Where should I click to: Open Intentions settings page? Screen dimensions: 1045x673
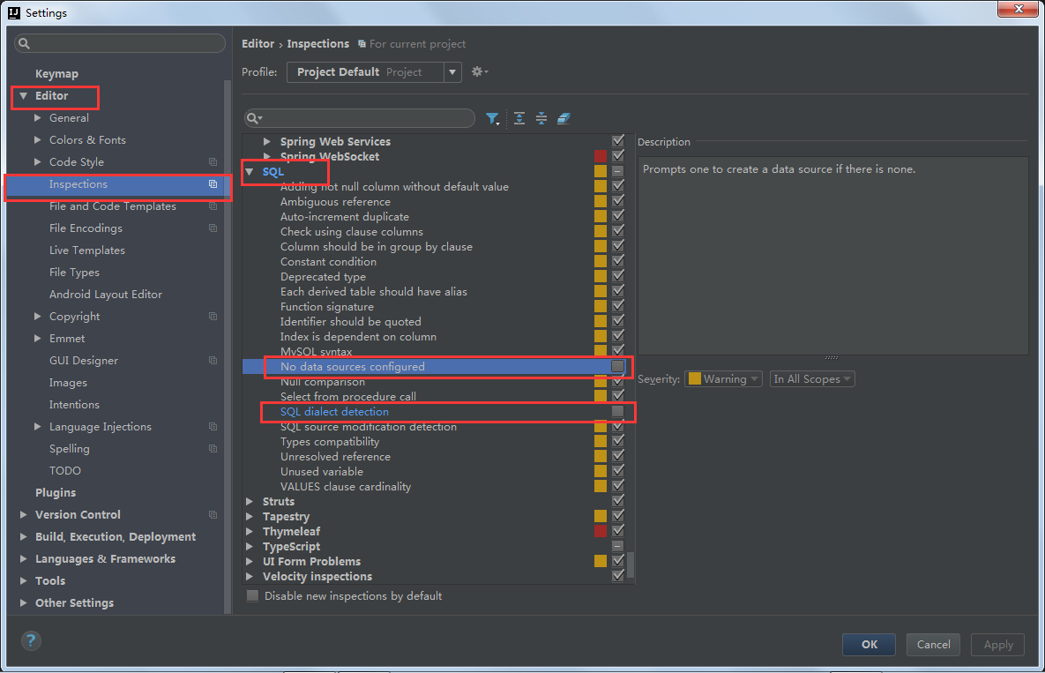(74, 405)
